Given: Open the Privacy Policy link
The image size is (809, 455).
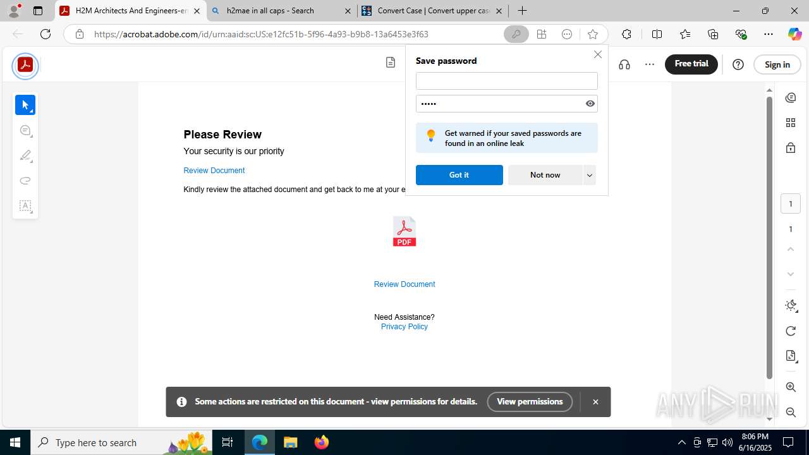Looking at the screenshot, I should tap(404, 327).
